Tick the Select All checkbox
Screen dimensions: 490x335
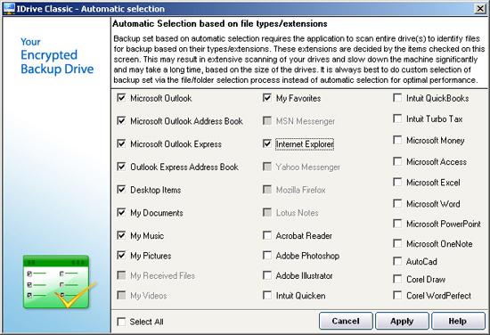tap(121, 322)
